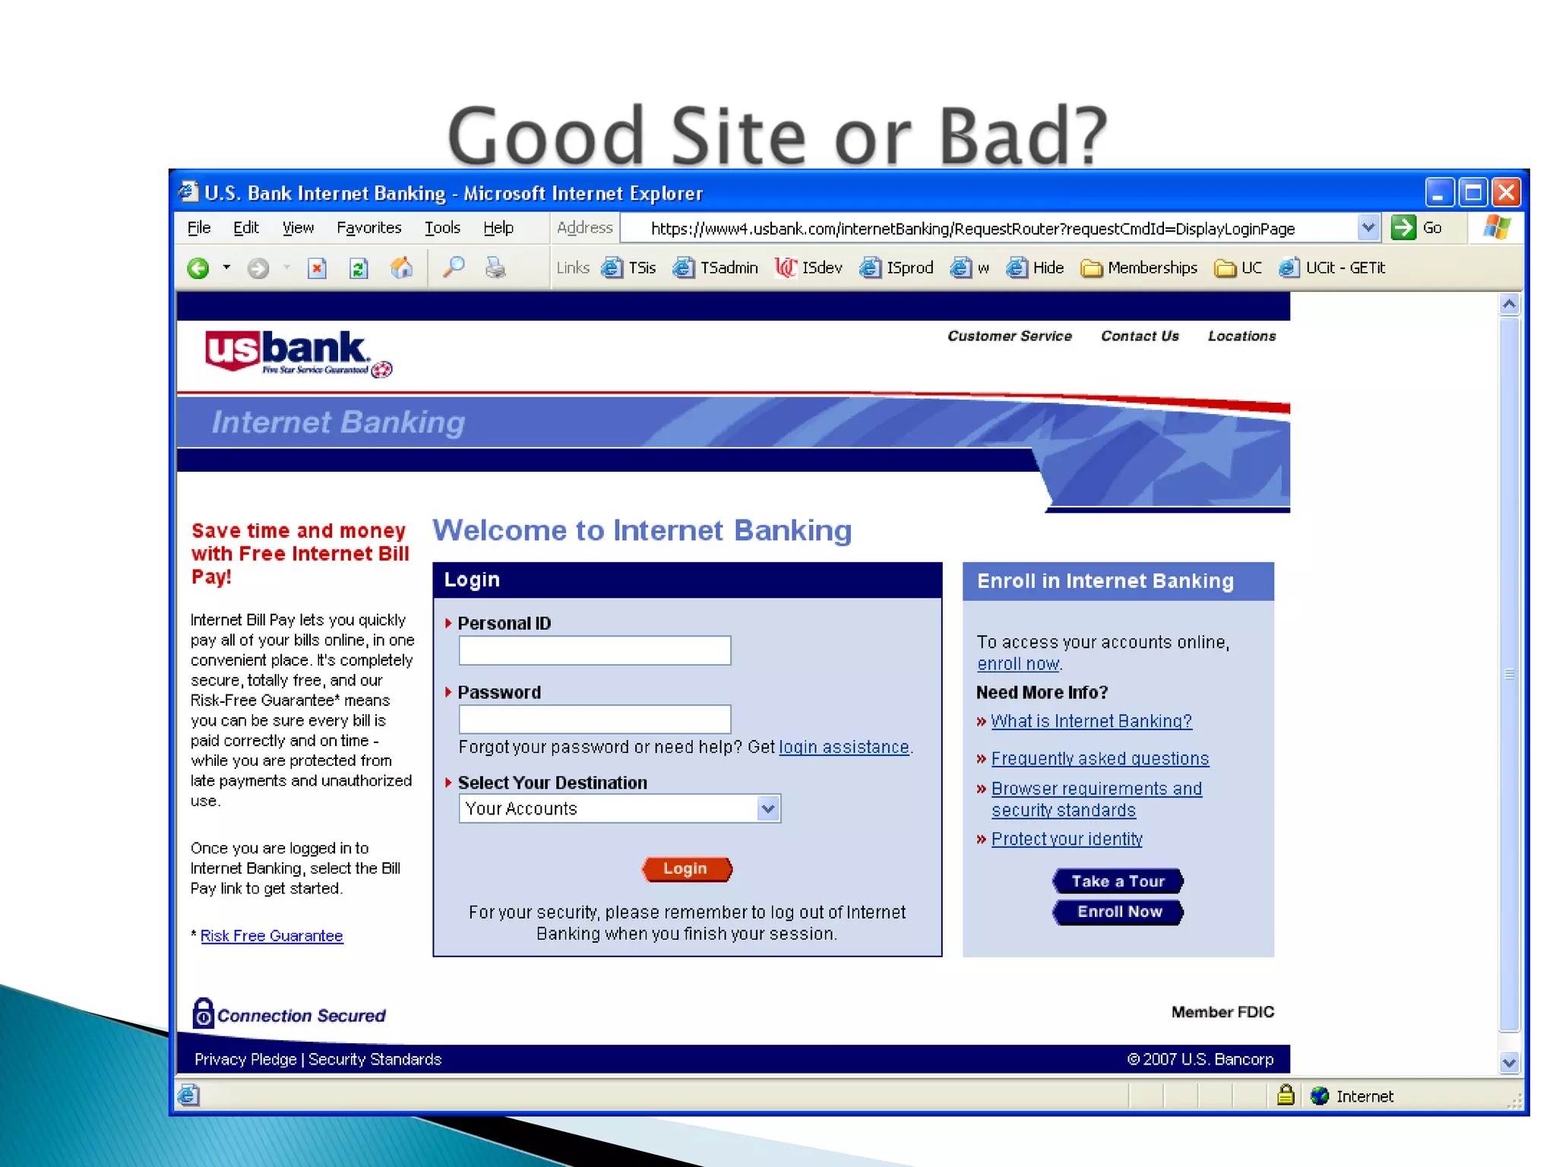Viewport: 1556px width, 1167px height.
Task: Click the security padlock in status bar
Action: point(1286,1095)
